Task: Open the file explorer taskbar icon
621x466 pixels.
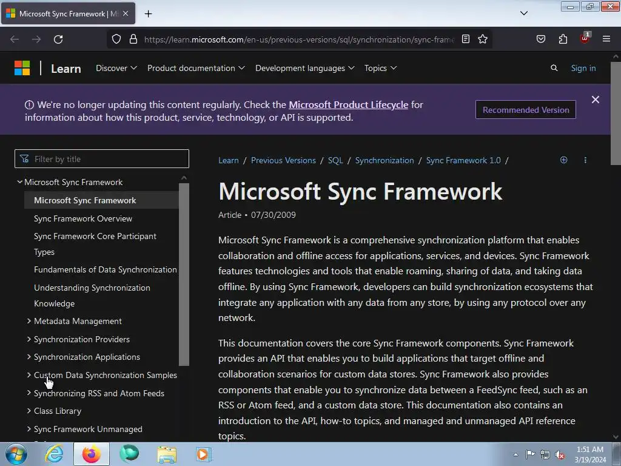Action: pos(167,454)
